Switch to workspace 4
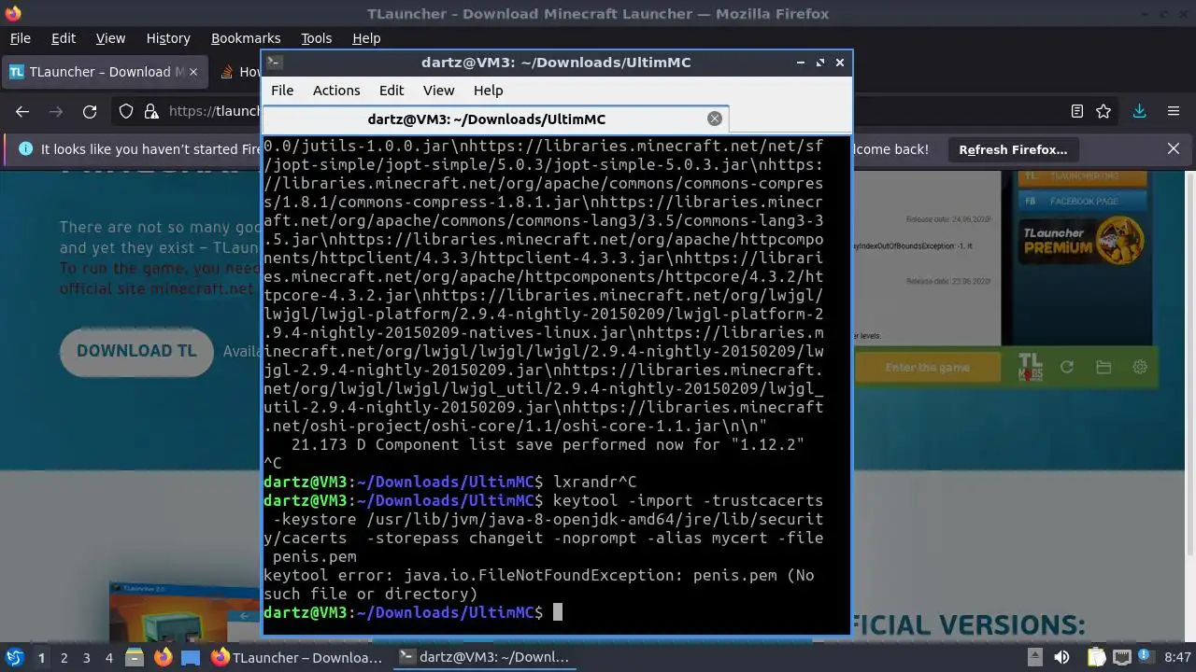Image resolution: width=1196 pixels, height=672 pixels. 108,658
